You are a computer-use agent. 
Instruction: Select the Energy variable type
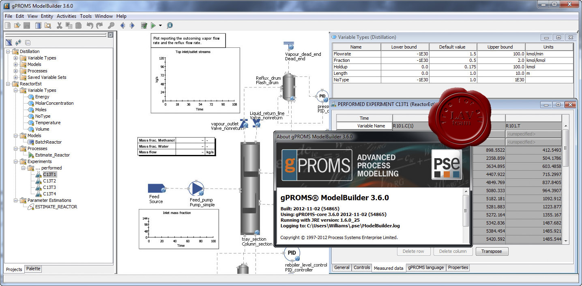[42, 97]
